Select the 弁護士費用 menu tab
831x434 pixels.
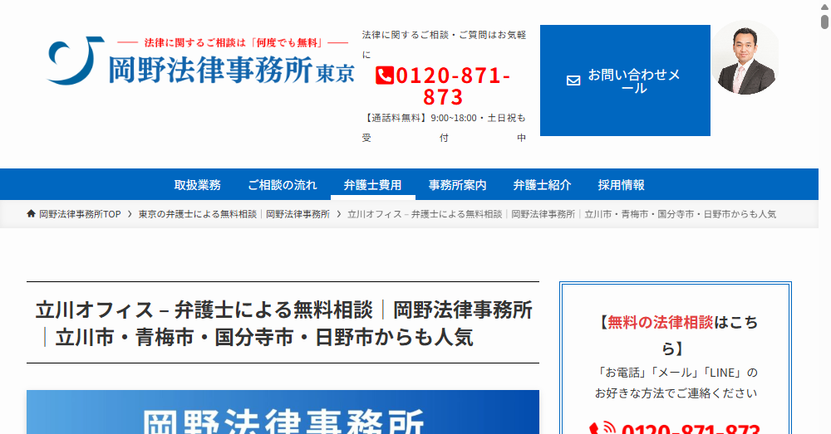pos(372,185)
